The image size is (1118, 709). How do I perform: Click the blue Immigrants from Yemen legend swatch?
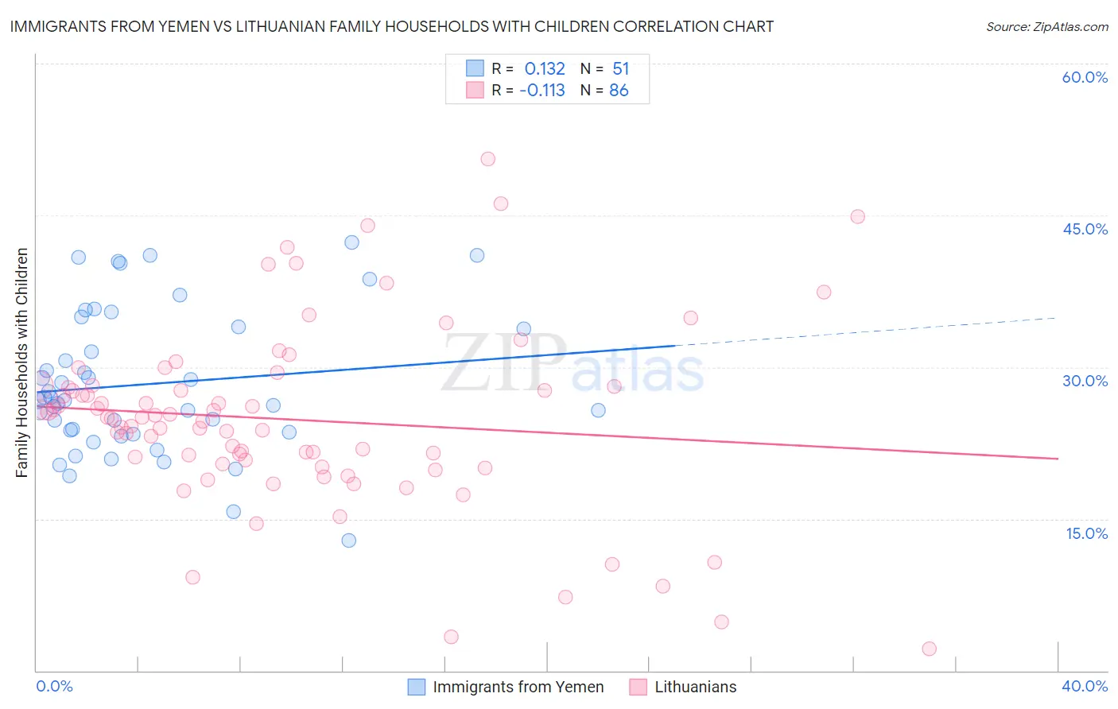(x=417, y=687)
